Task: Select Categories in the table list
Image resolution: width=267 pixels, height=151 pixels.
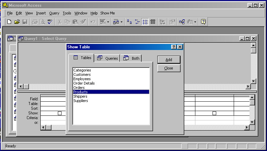Action: pyautogui.click(x=82, y=70)
